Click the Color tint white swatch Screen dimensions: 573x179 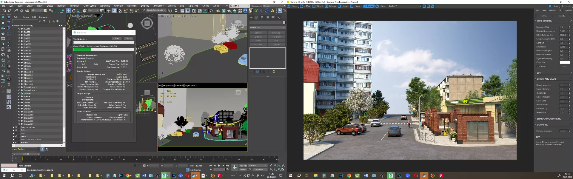coord(565,62)
